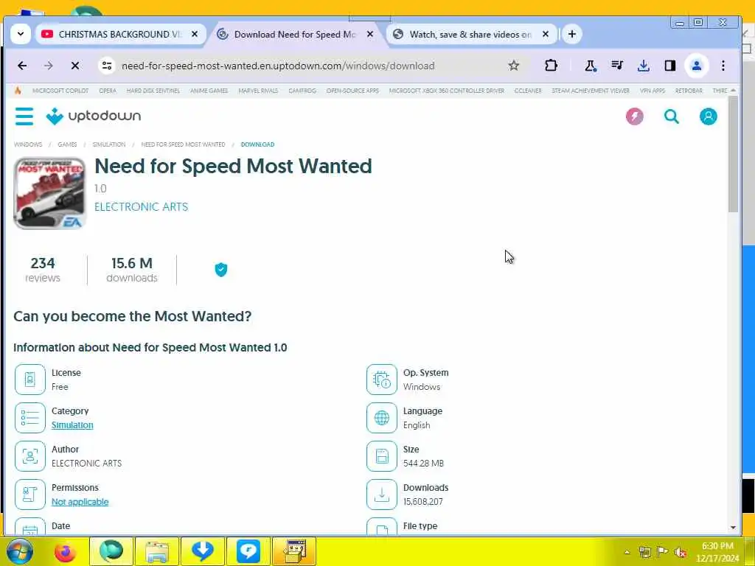This screenshot has width=755, height=566.
Task: Open browser profile avatar
Action: [x=696, y=66]
